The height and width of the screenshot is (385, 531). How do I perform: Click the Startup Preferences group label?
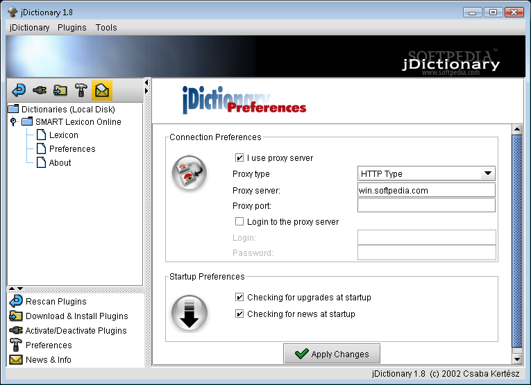(207, 276)
